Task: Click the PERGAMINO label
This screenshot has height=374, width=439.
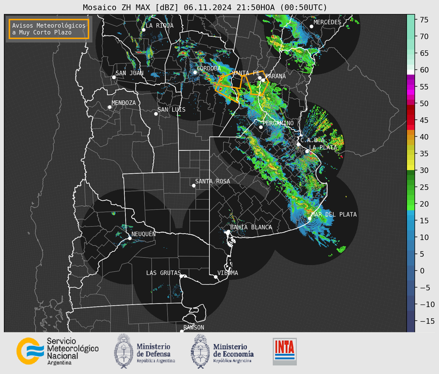Action: coord(278,123)
